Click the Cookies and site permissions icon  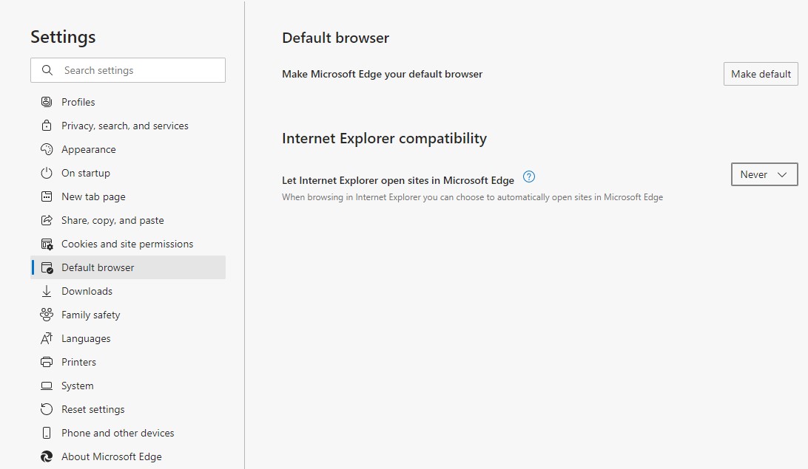(x=47, y=244)
